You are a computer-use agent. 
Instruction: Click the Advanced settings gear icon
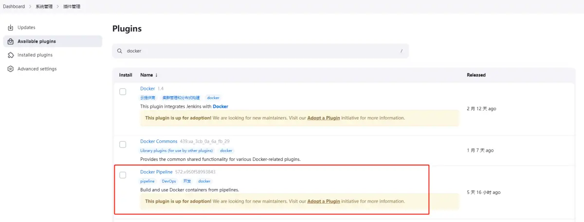11,69
